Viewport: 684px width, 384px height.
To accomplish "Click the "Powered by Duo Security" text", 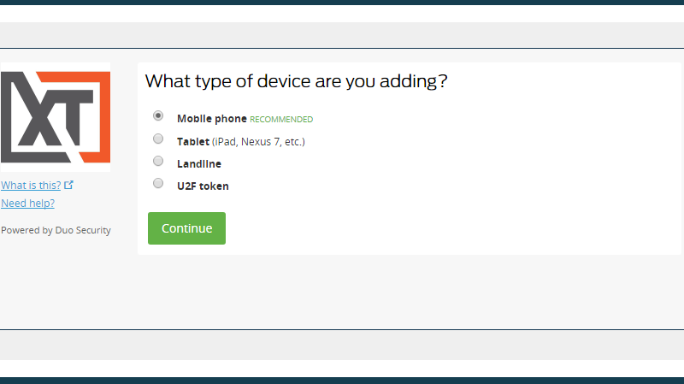I will pyautogui.click(x=56, y=230).
